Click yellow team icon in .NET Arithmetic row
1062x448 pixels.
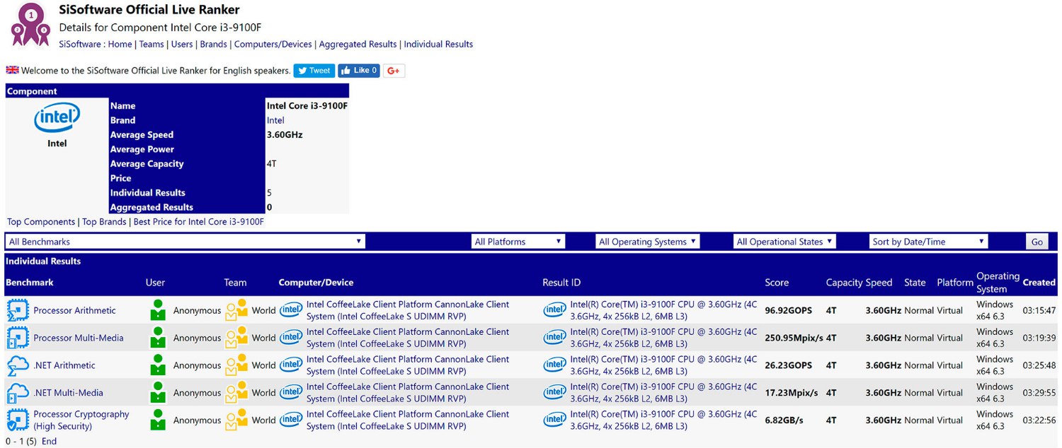[236, 365]
